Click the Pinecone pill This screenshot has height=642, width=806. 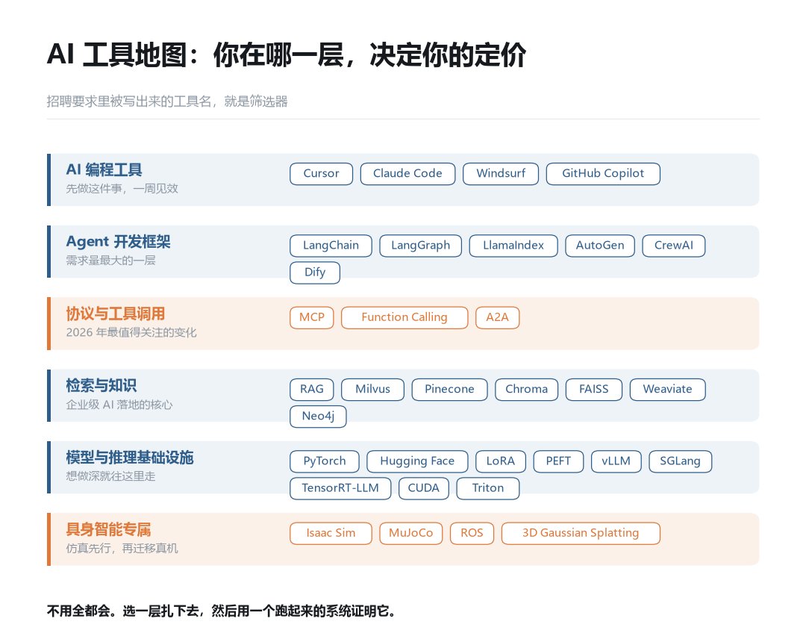[449, 390]
